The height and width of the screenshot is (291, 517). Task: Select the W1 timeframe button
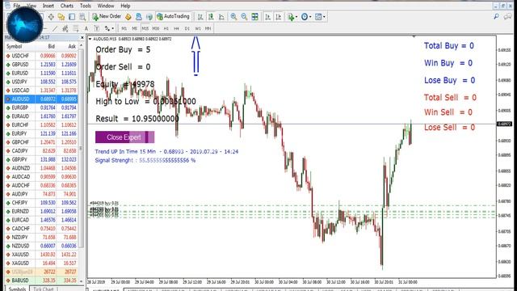[x=197, y=29]
